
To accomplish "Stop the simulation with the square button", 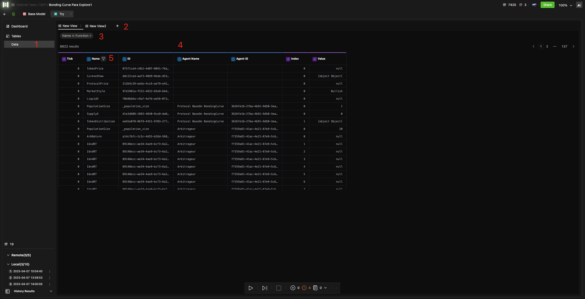I will 279,288.
